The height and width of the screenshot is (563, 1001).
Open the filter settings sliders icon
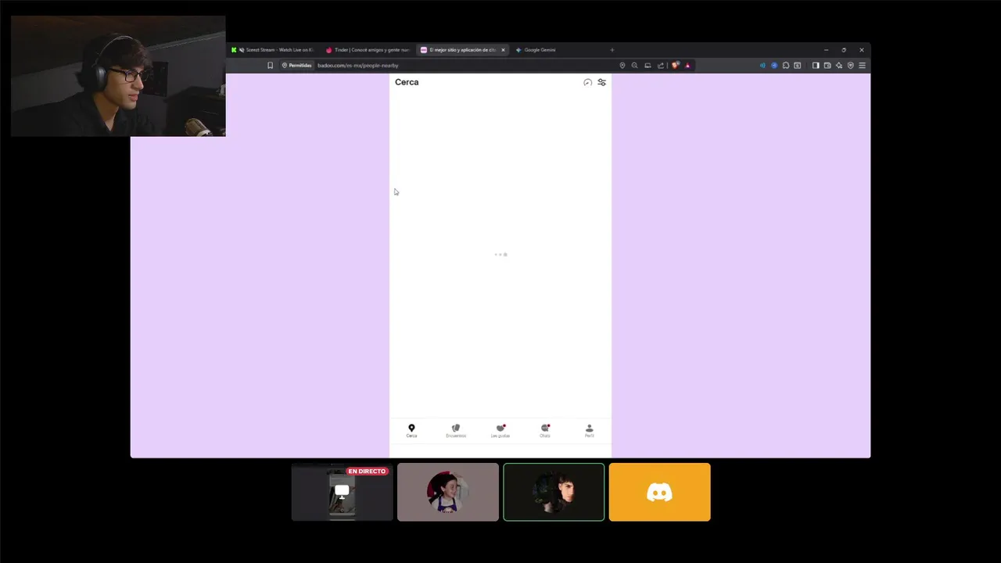[601, 82]
